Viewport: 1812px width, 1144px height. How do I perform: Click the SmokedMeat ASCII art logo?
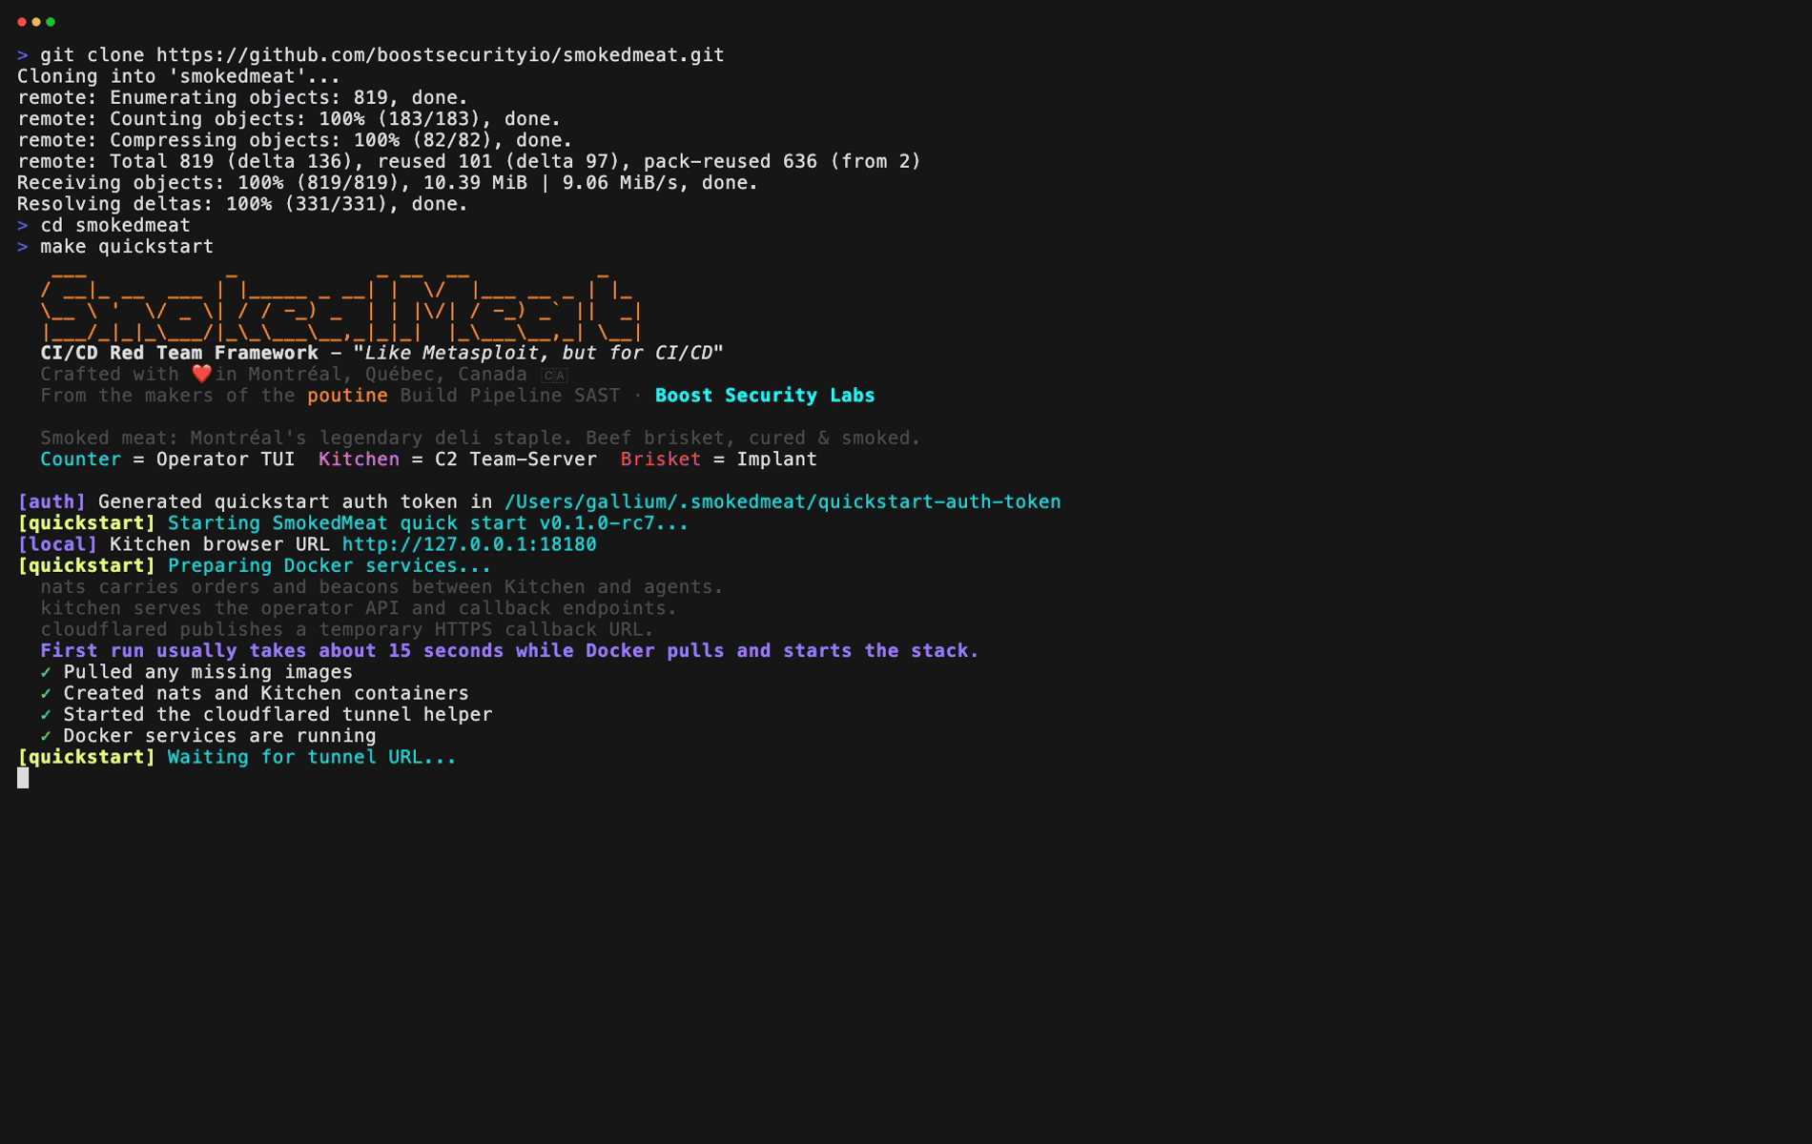(340, 307)
